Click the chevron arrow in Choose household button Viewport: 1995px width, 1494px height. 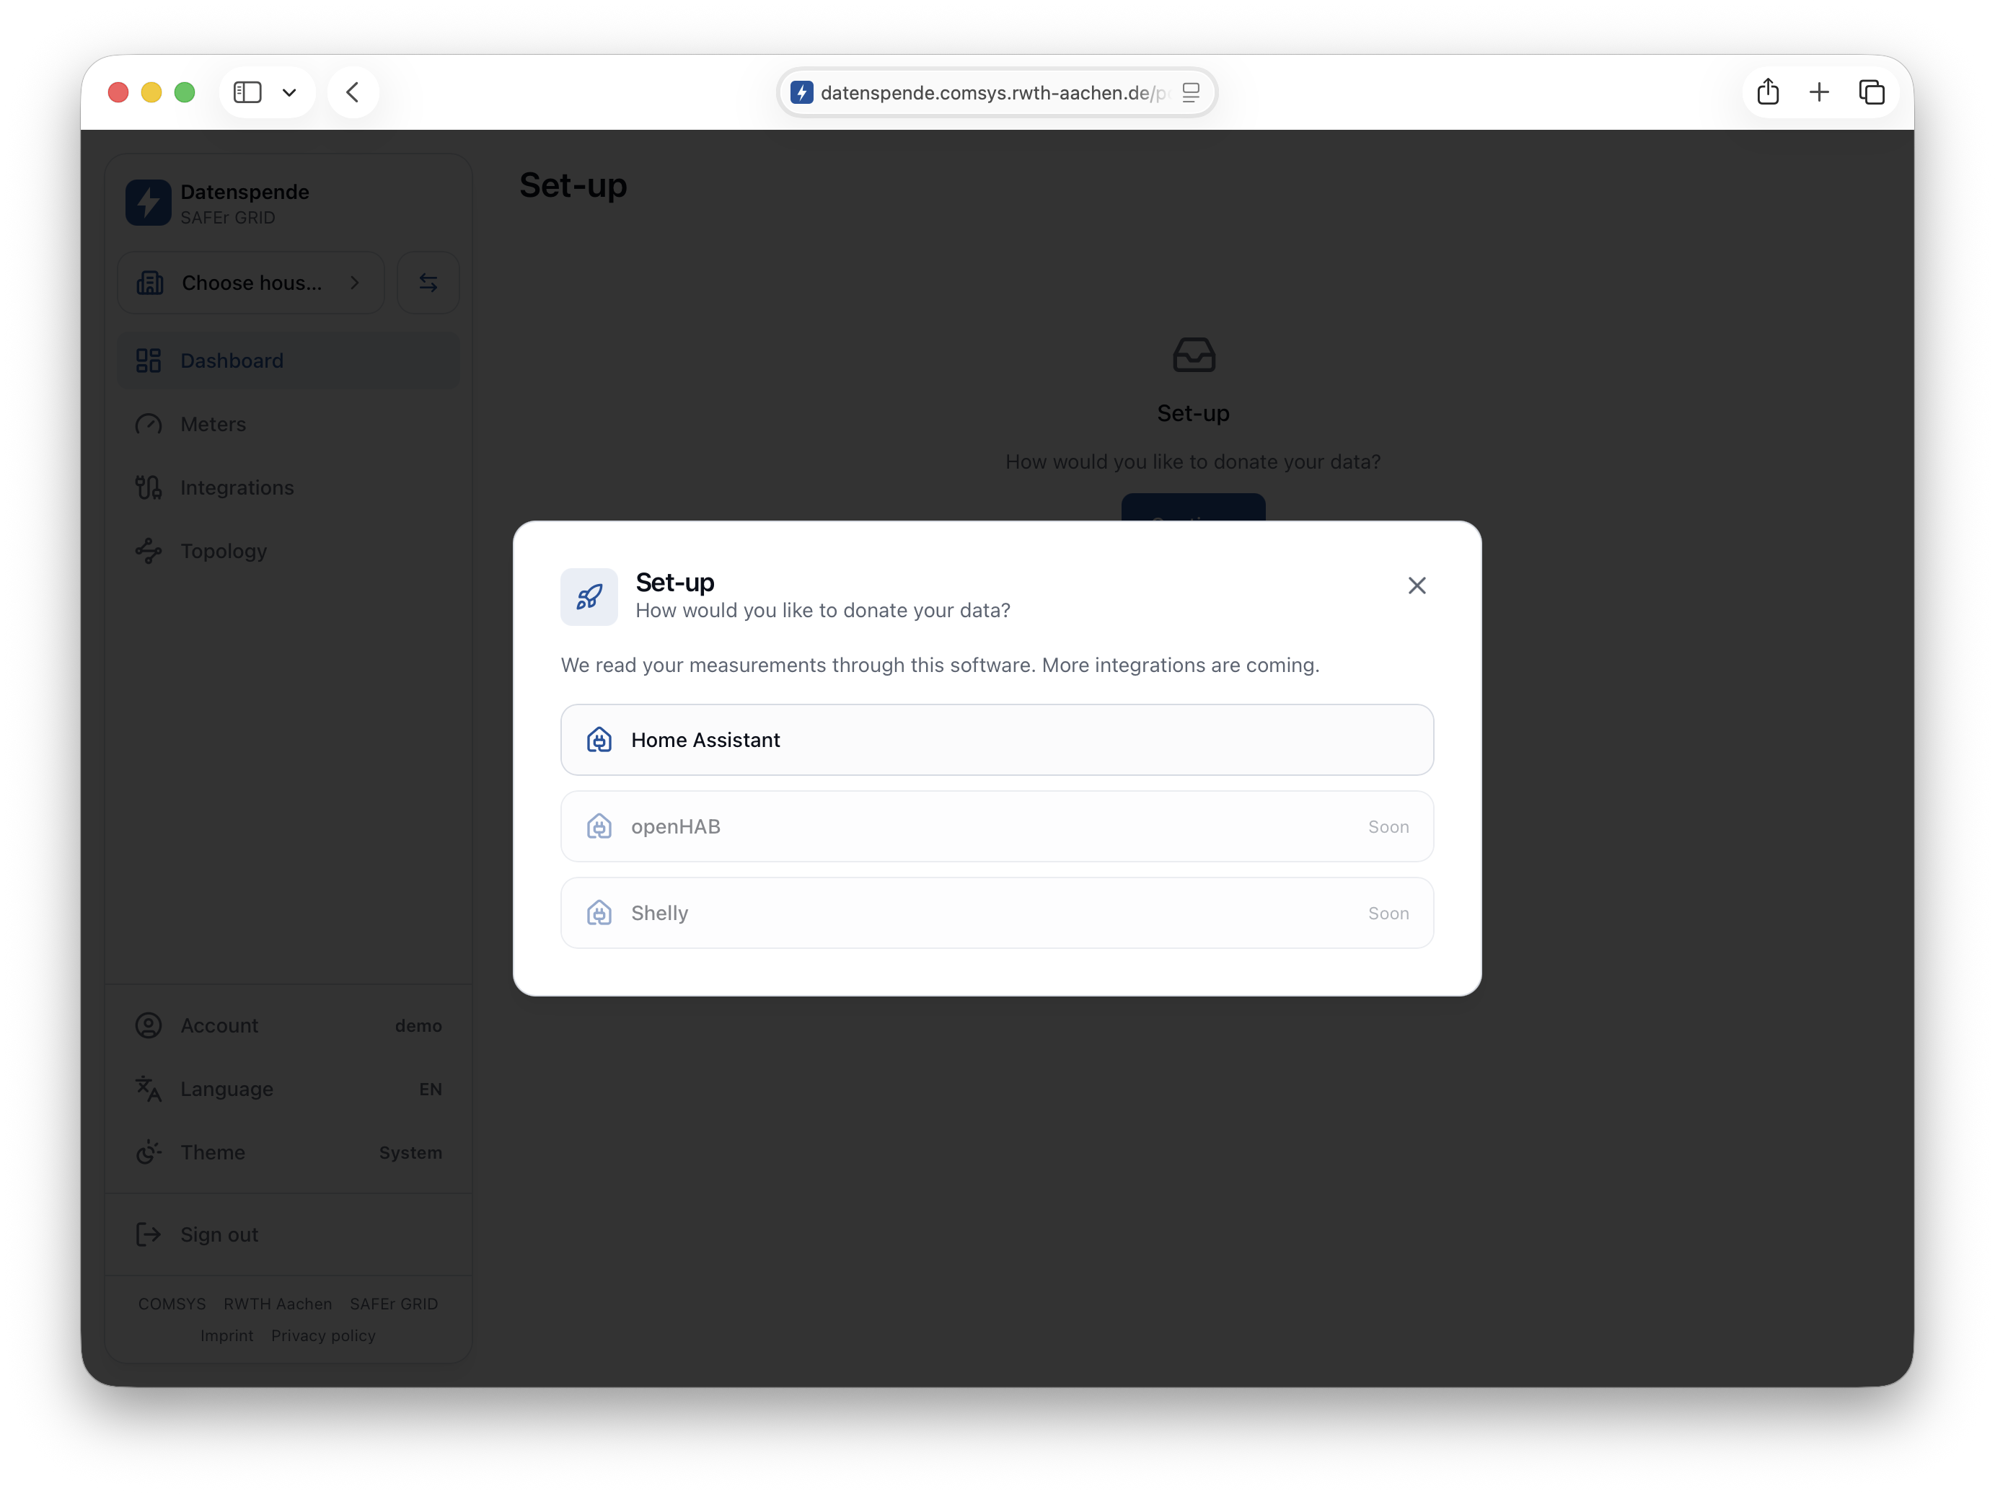click(x=354, y=283)
